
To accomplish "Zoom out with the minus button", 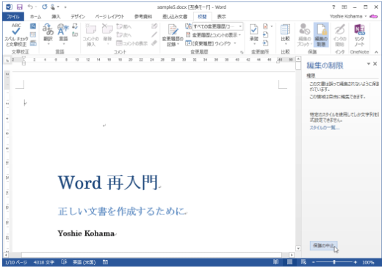I will coord(313,262).
